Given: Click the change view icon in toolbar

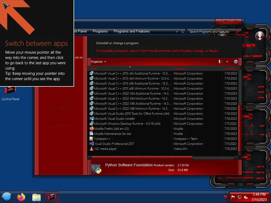Looking at the screenshot, I should [221, 61].
